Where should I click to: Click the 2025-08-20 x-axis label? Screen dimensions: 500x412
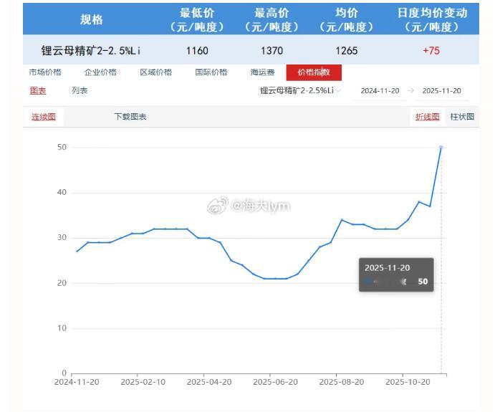[342, 382]
